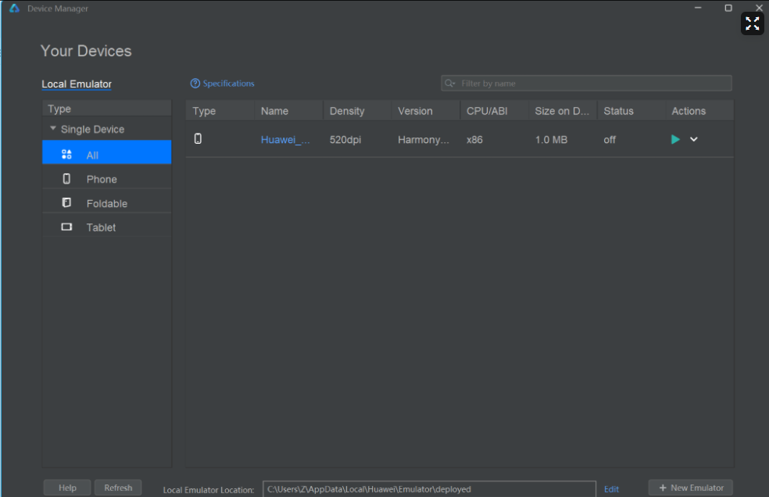
Task: Click the phone type icon in device row
Action: [198, 139]
